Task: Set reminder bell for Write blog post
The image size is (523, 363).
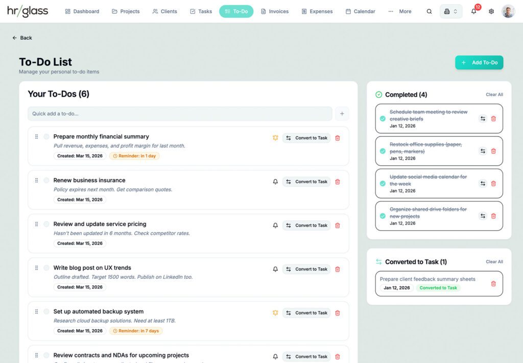Action: [x=275, y=269]
